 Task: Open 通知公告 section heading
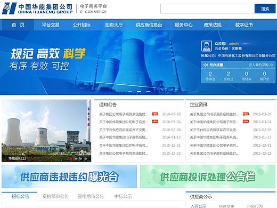108,105
